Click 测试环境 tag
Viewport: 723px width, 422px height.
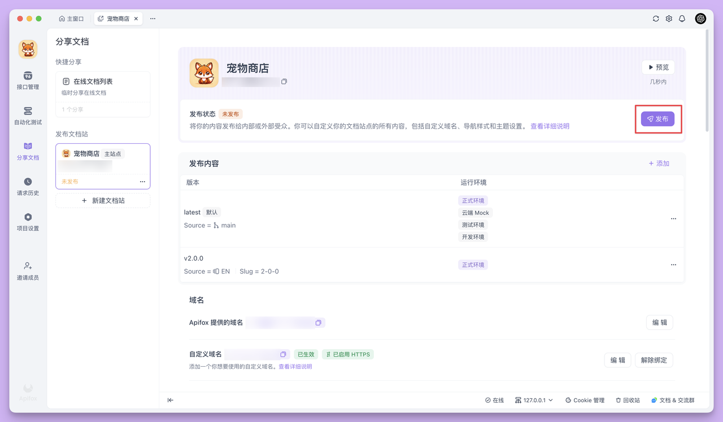point(473,225)
